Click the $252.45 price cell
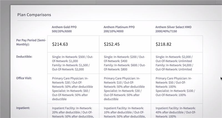Screen dimensions: 222x118 125,44
